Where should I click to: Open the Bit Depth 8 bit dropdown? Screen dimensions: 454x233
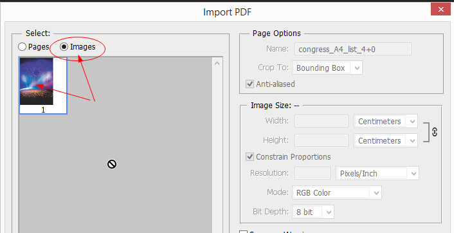pos(313,212)
